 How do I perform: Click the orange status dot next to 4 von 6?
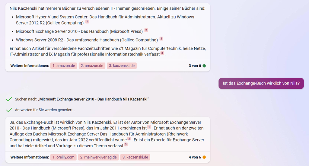204,157
